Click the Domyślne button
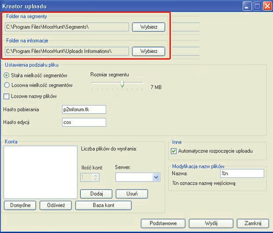Image resolution: width=273 pixels, height=233 pixels. pos(20,205)
